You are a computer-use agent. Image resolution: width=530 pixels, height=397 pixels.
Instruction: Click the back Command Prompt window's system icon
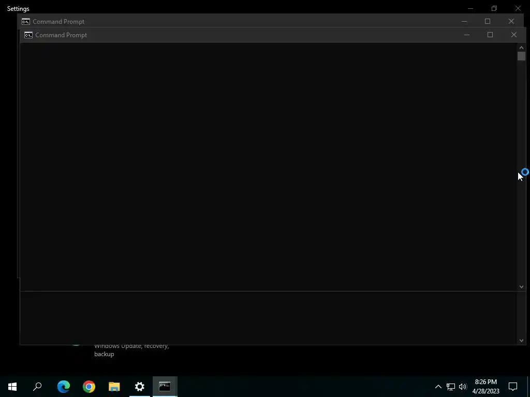[x=26, y=22]
